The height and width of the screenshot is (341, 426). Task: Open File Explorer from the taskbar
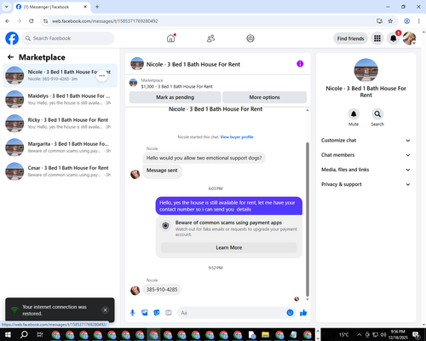tap(265, 335)
